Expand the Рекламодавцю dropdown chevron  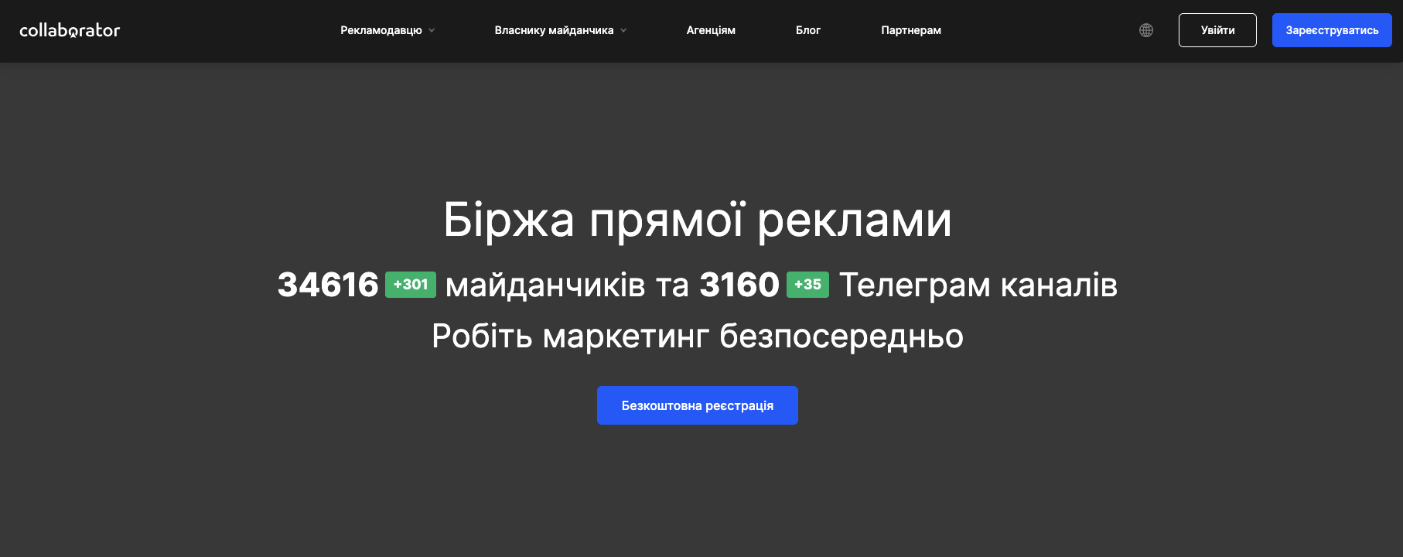432,31
